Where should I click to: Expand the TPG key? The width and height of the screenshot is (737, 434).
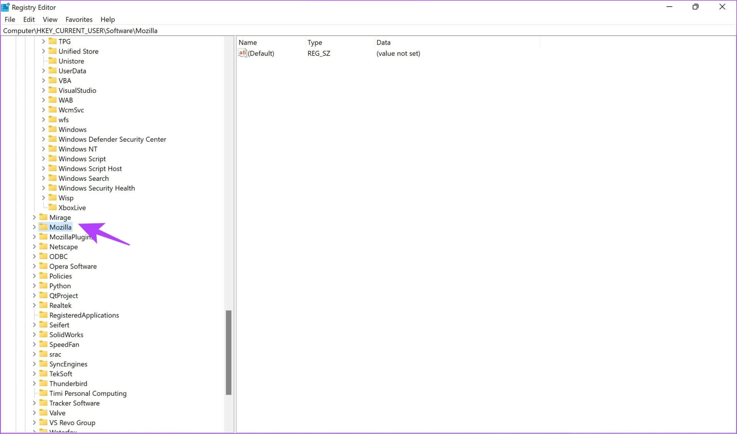43,41
